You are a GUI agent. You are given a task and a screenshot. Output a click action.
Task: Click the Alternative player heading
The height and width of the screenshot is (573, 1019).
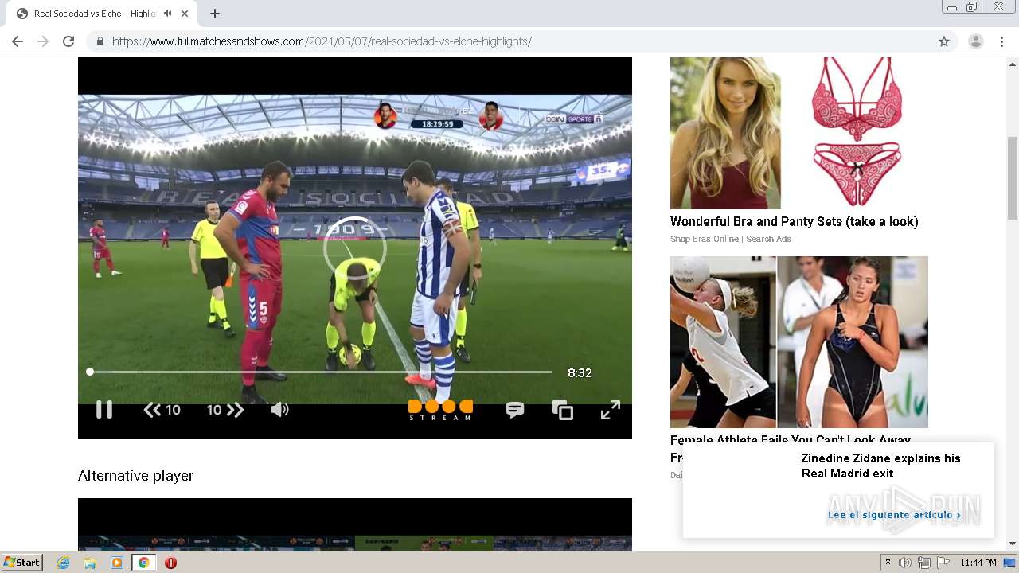pyautogui.click(x=135, y=476)
